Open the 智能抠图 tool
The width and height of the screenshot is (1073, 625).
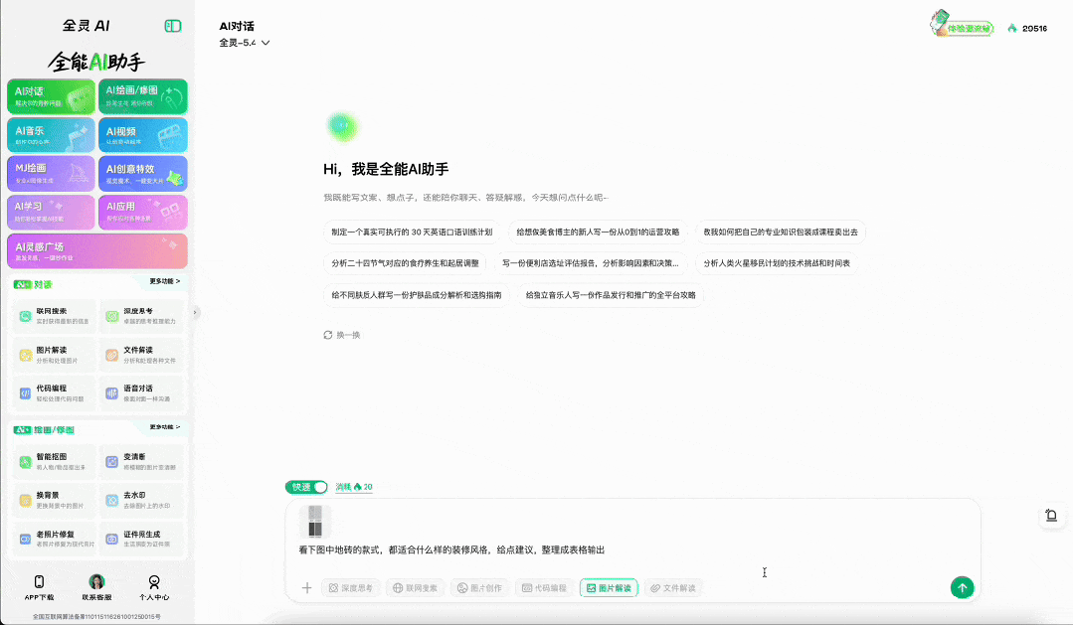[55, 462]
